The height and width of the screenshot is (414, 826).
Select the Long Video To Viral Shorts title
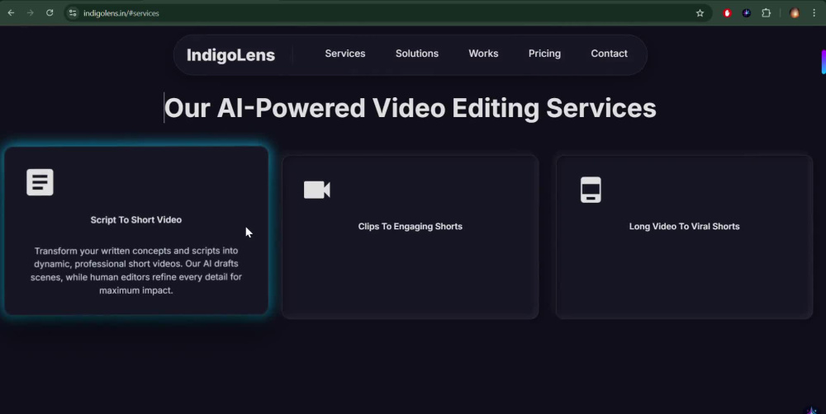[x=684, y=226]
